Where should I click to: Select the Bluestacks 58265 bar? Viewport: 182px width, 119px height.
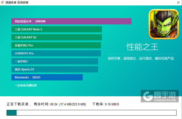(x=47, y=77)
